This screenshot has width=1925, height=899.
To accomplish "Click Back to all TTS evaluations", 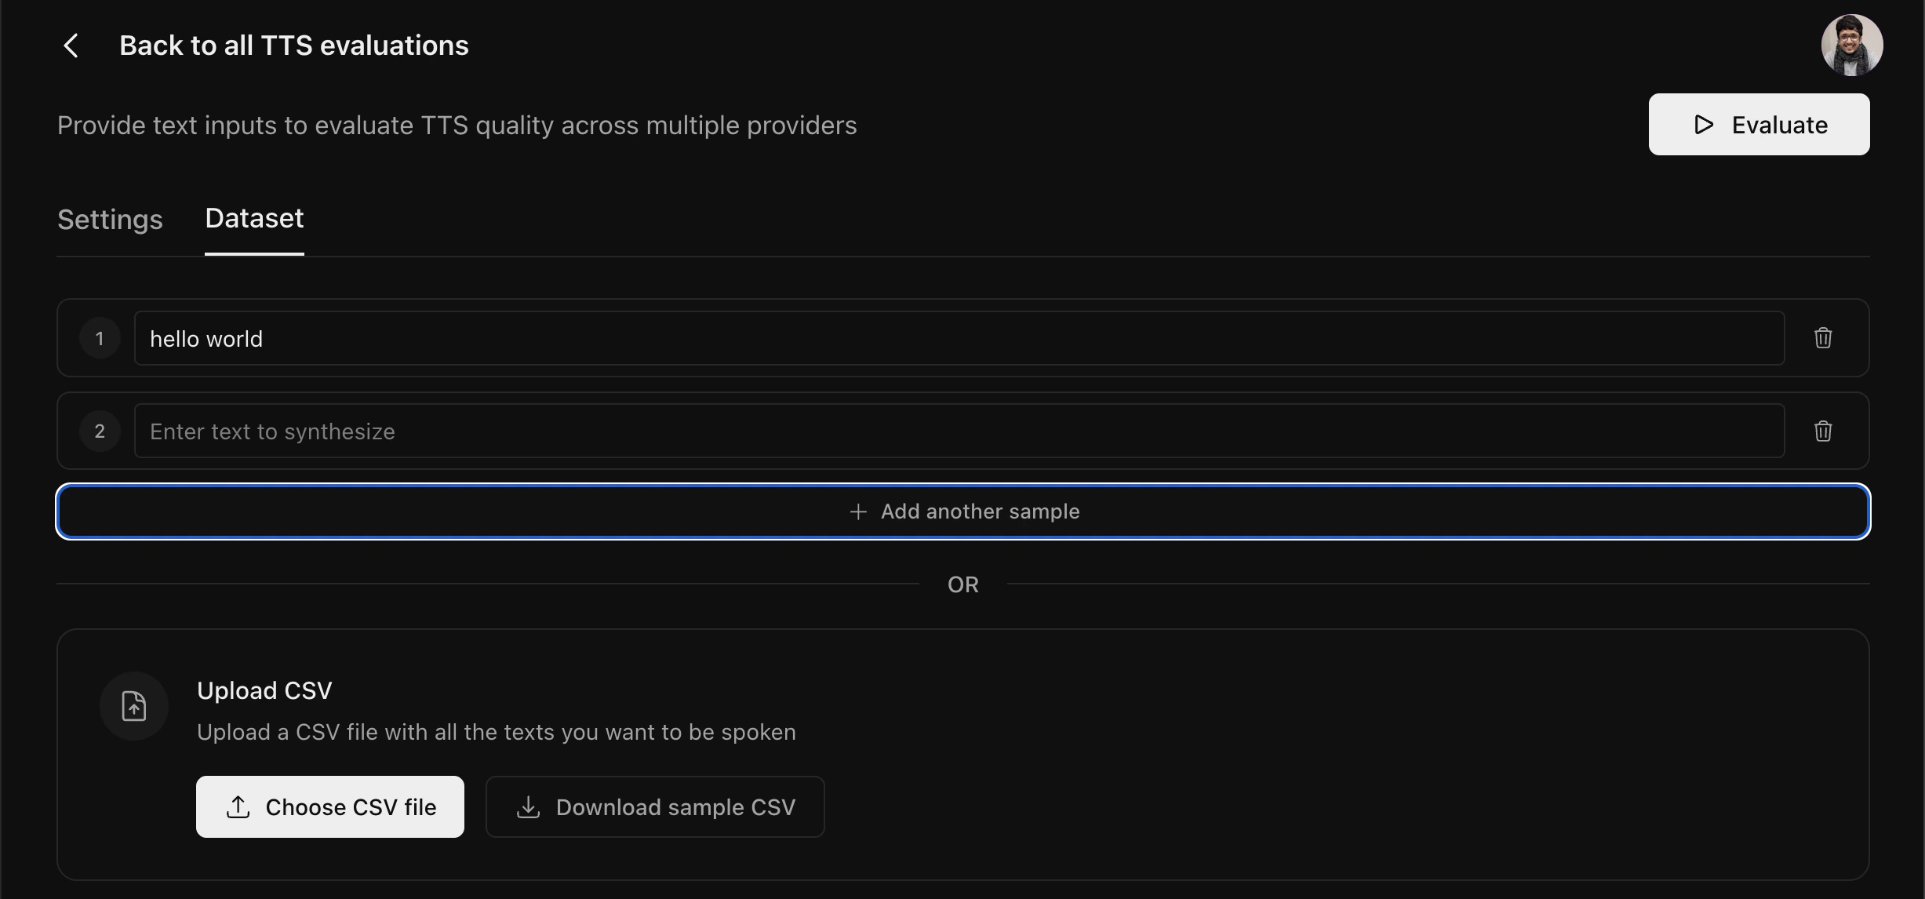I will tap(293, 45).
